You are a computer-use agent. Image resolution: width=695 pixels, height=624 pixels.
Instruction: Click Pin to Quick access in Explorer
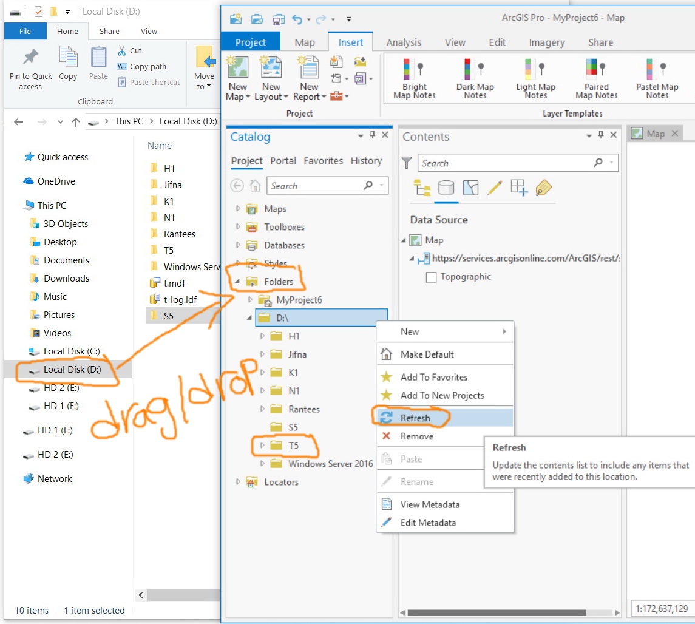coord(30,69)
